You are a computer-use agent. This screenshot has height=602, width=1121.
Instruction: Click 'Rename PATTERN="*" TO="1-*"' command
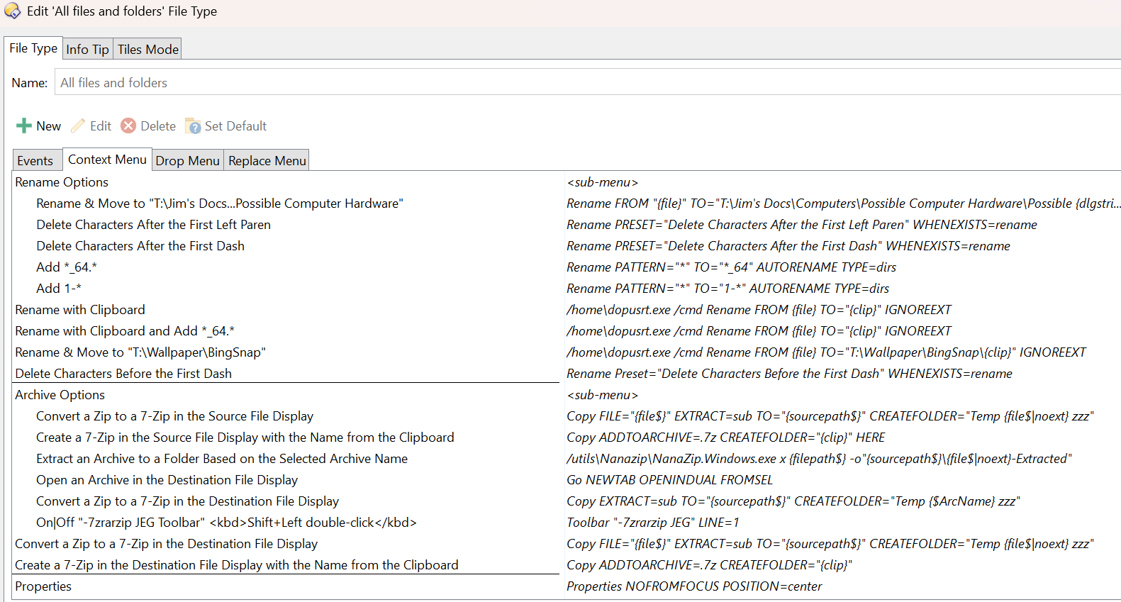[727, 289]
